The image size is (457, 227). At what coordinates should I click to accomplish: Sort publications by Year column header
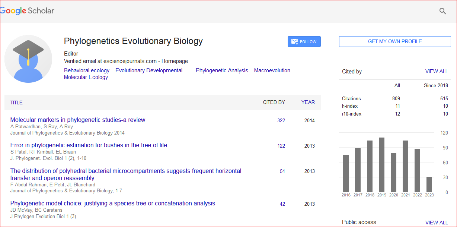click(x=308, y=102)
